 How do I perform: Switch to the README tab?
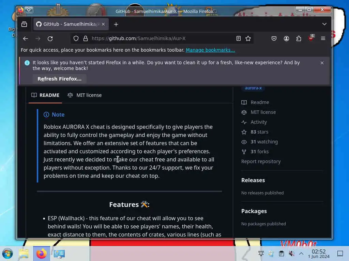[45, 95]
